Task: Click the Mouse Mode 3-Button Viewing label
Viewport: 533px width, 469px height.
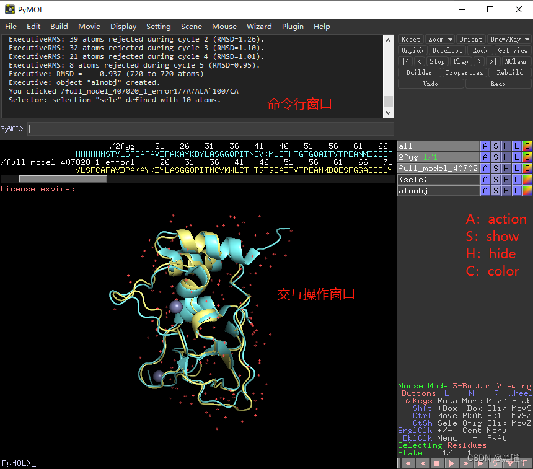Action: tap(465, 386)
